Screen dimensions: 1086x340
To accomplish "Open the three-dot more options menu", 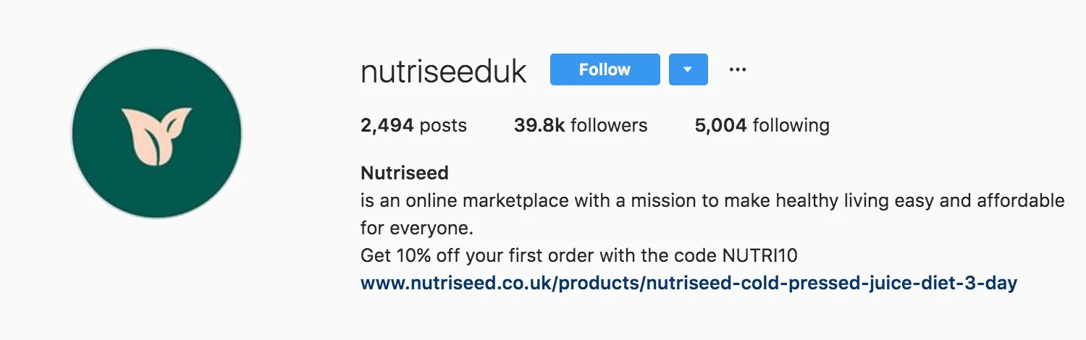I will pyautogui.click(x=737, y=69).
